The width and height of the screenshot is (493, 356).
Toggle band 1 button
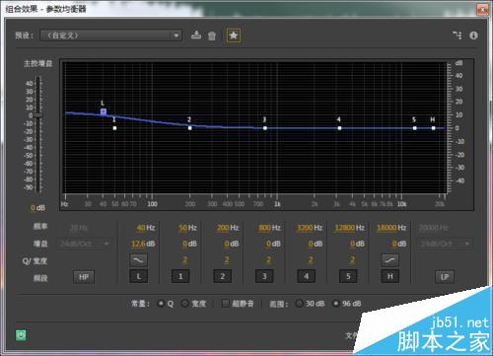(180, 276)
